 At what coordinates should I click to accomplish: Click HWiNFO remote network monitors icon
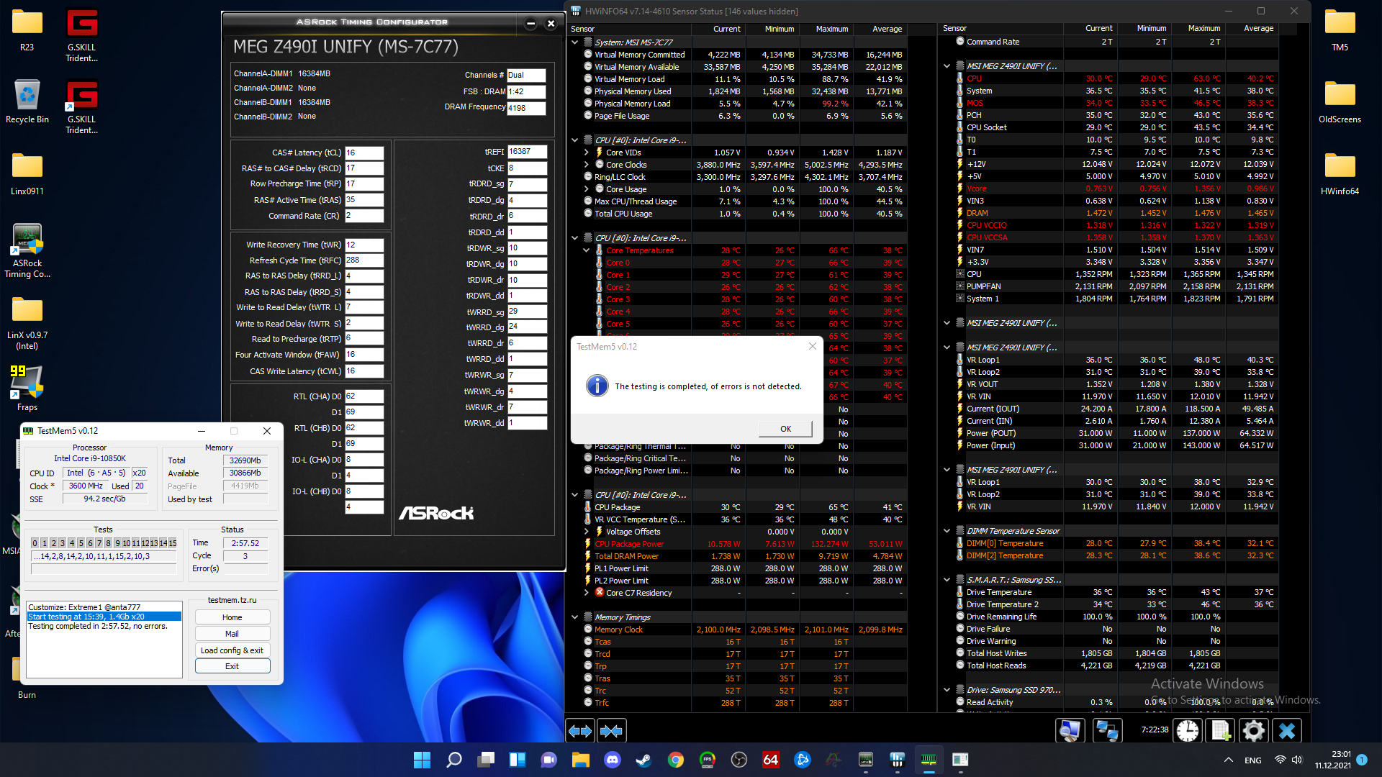(1106, 731)
